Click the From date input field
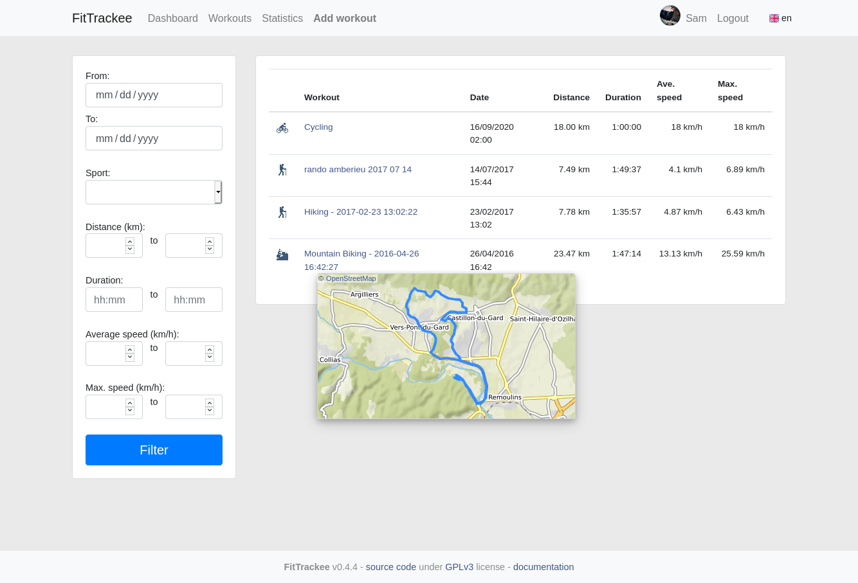 tap(154, 95)
